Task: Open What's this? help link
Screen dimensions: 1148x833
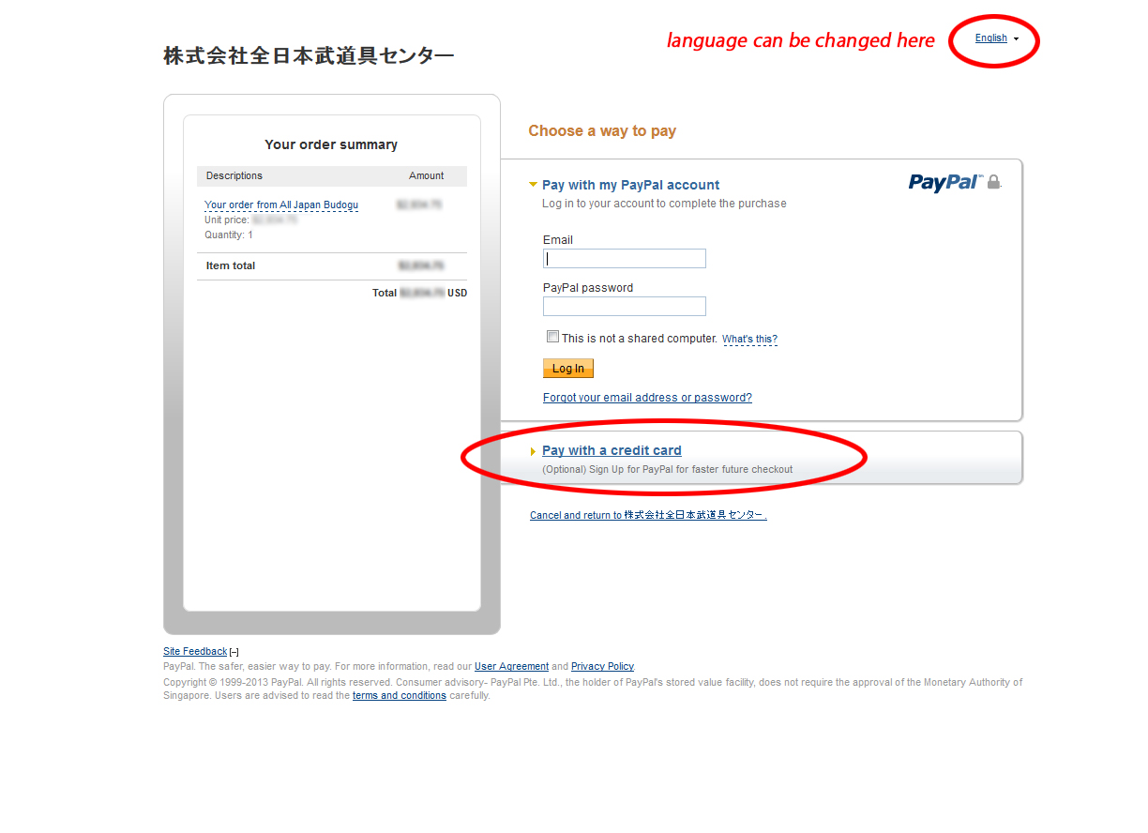Action: 749,339
